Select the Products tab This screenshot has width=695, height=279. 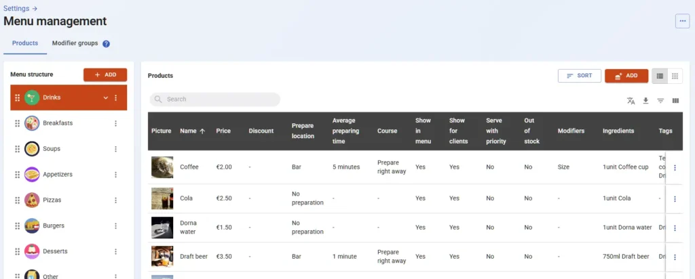(x=25, y=43)
